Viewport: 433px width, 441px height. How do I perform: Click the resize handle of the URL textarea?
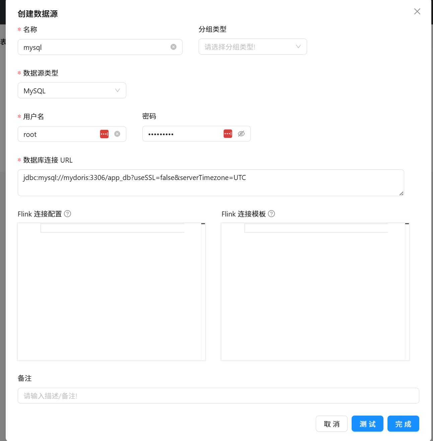[x=401, y=193]
